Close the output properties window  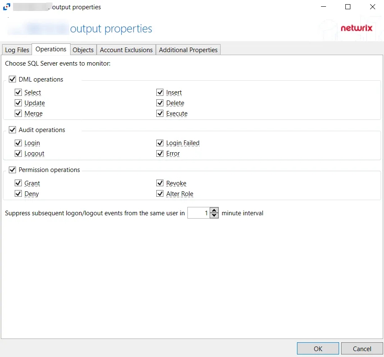tap(373, 7)
